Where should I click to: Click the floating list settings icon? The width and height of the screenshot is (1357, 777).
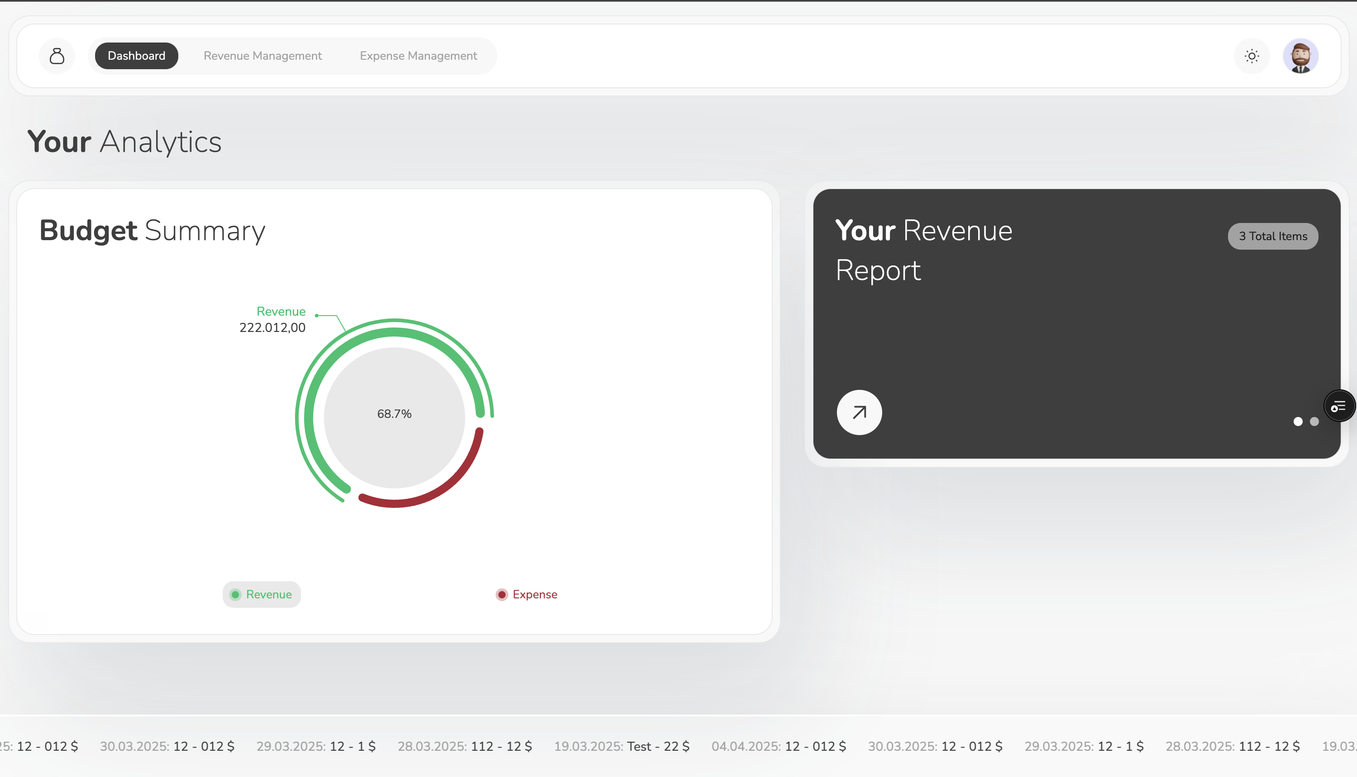[1338, 407]
